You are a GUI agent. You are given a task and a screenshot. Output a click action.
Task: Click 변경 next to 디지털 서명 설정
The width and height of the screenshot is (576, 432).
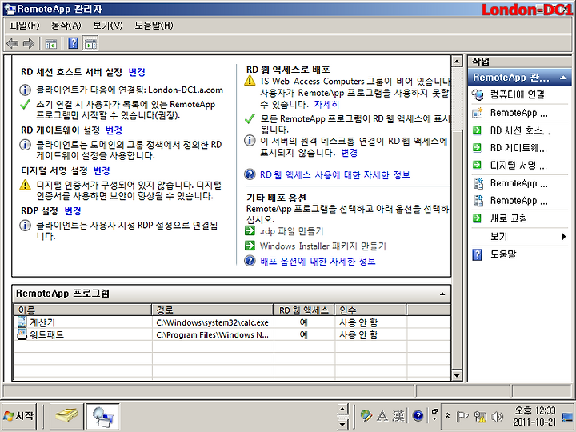(x=102, y=170)
